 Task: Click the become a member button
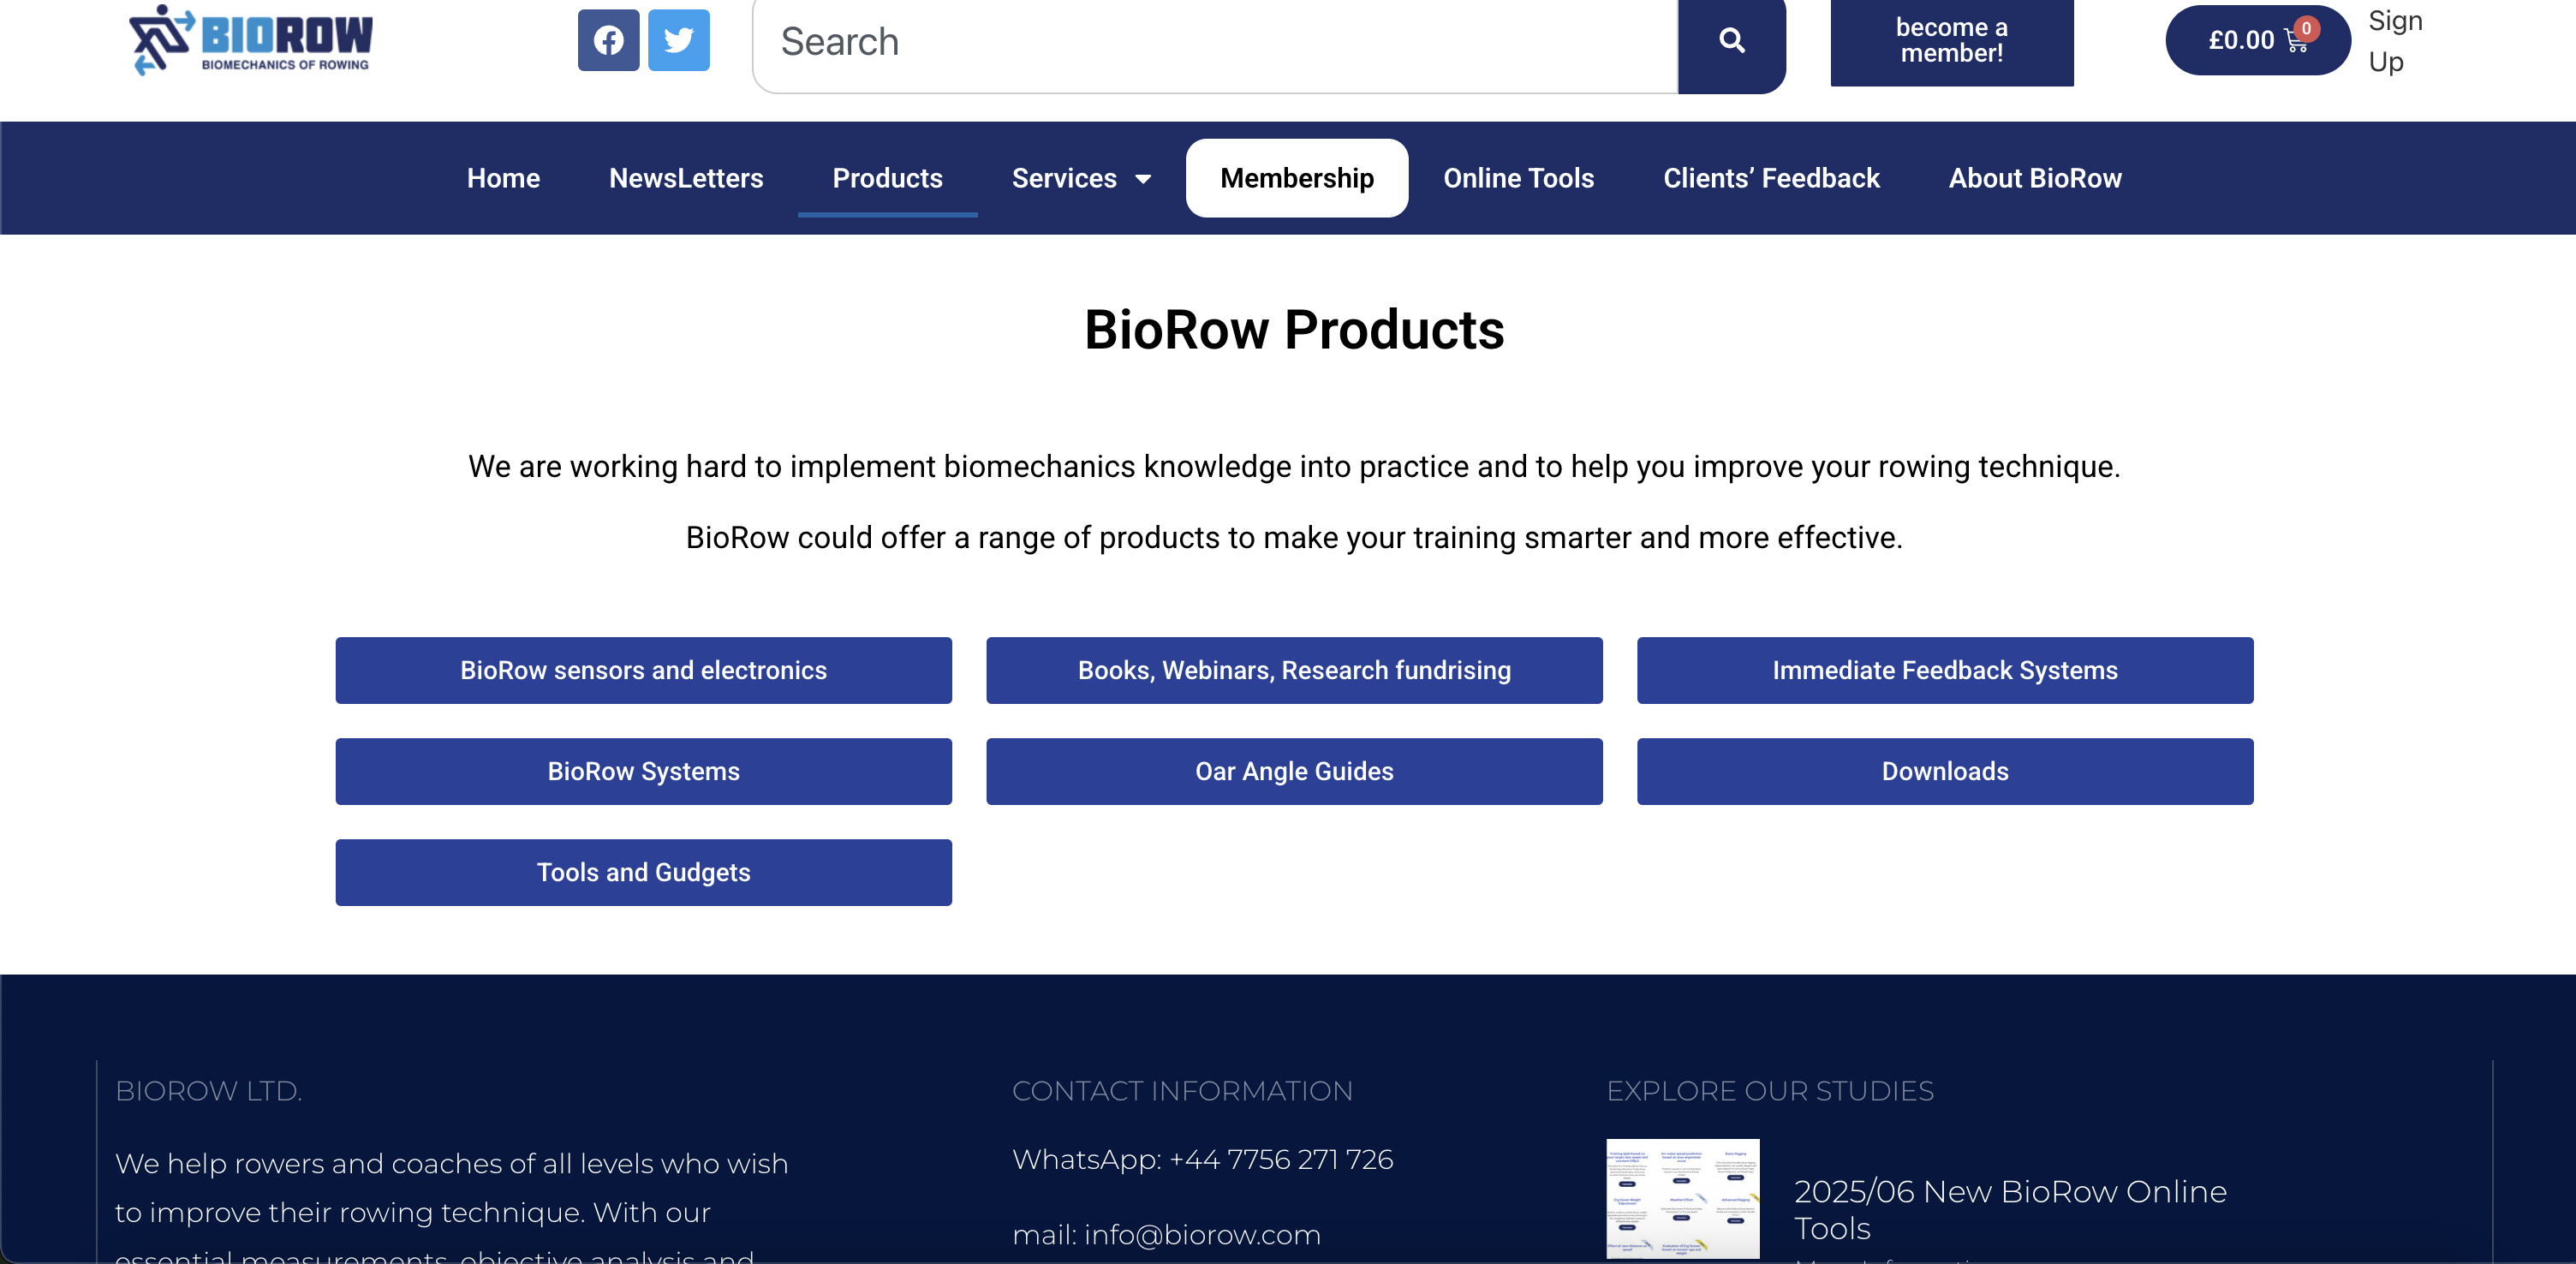point(1951,40)
